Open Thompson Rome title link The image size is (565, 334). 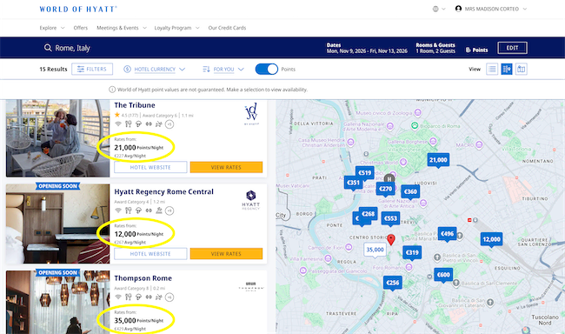click(143, 278)
